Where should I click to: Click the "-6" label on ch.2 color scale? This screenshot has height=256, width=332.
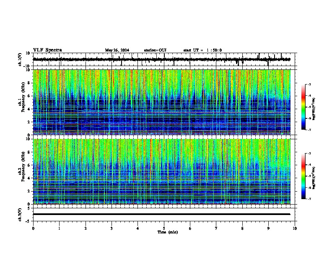[309, 187]
